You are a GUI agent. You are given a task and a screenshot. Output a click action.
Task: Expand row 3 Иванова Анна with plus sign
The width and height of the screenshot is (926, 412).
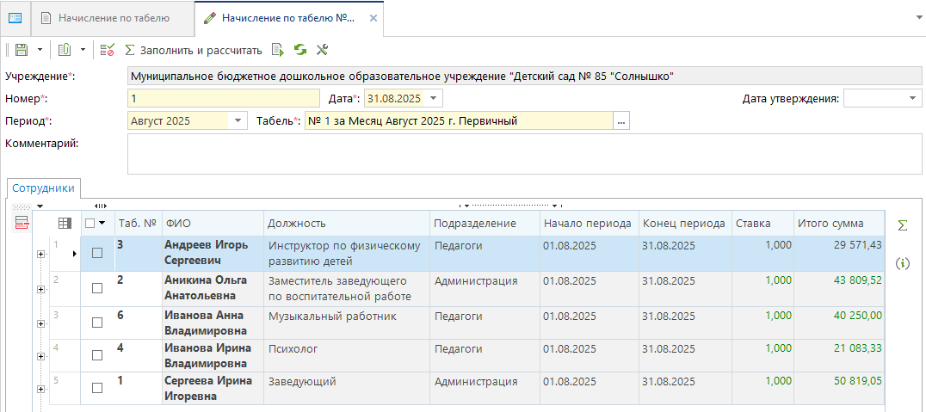click(40, 323)
